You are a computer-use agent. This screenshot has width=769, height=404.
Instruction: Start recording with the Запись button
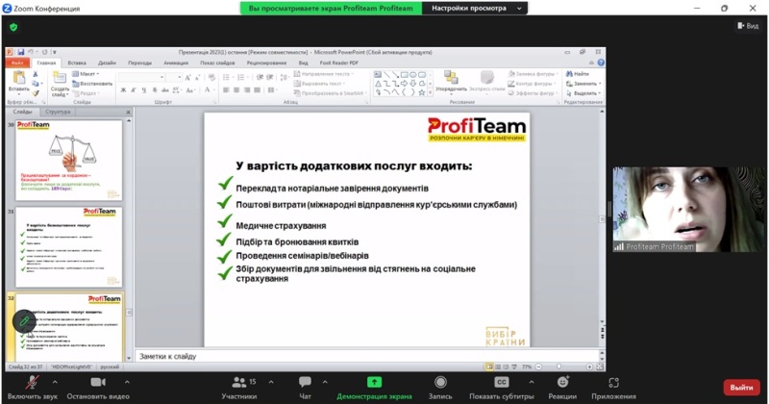[x=440, y=388]
